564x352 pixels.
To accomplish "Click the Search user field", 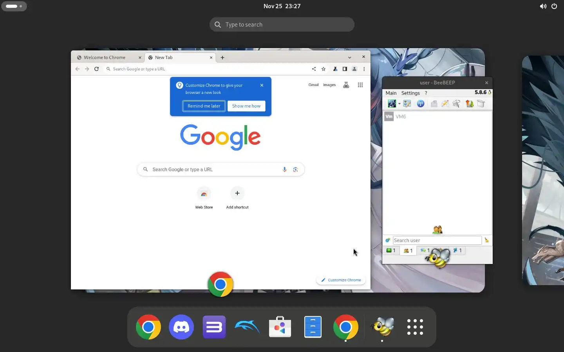I will point(437,240).
